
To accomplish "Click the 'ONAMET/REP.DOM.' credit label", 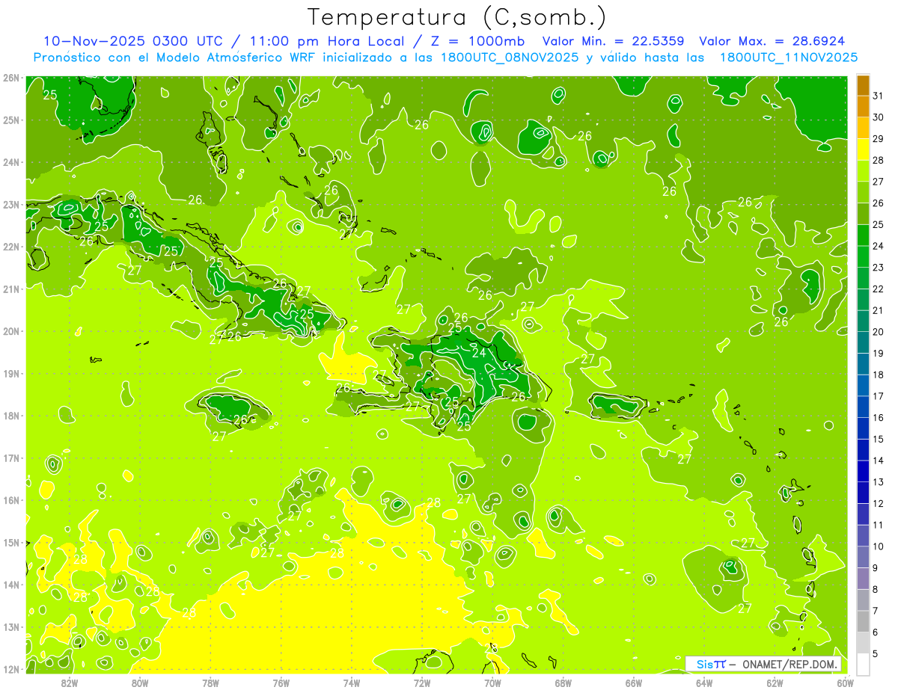I will click(790, 664).
